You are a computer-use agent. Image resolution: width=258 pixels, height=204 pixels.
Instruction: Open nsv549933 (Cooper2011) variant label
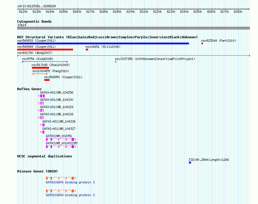(37, 41)
